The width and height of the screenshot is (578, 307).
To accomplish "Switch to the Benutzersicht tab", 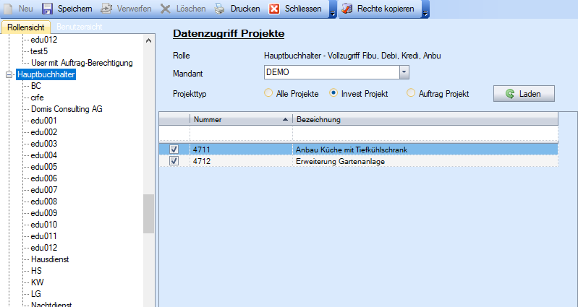I will pyautogui.click(x=80, y=27).
